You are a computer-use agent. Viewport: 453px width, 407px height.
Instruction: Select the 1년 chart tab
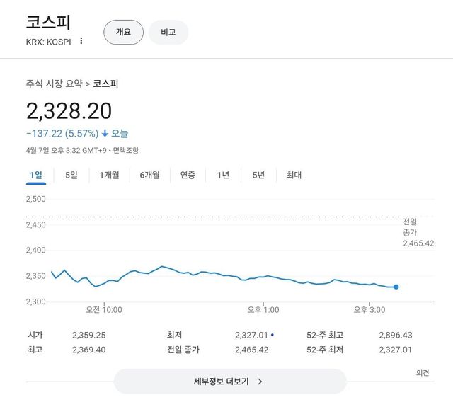(x=223, y=175)
